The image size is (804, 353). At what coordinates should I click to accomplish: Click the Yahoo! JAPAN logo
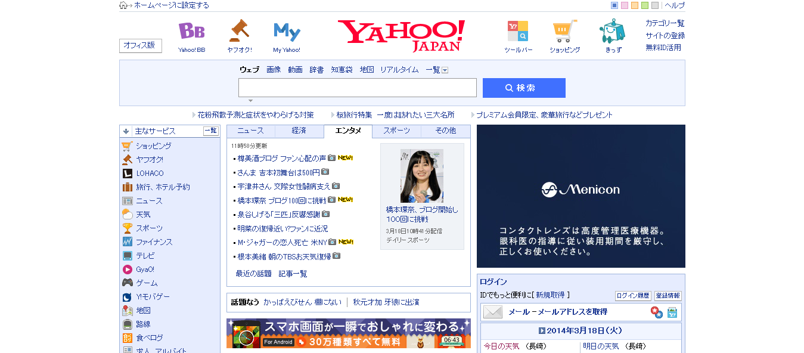pyautogui.click(x=401, y=36)
